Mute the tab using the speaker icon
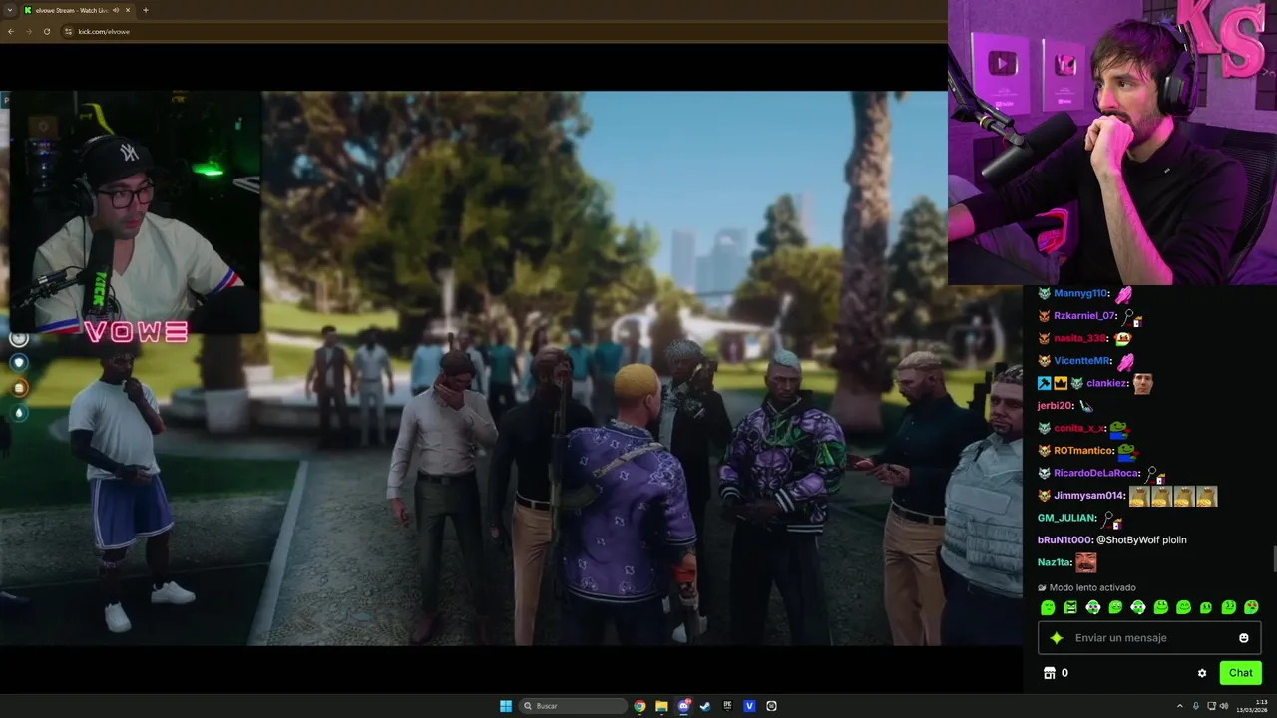The height and width of the screenshot is (718, 1277). pyautogui.click(x=116, y=10)
